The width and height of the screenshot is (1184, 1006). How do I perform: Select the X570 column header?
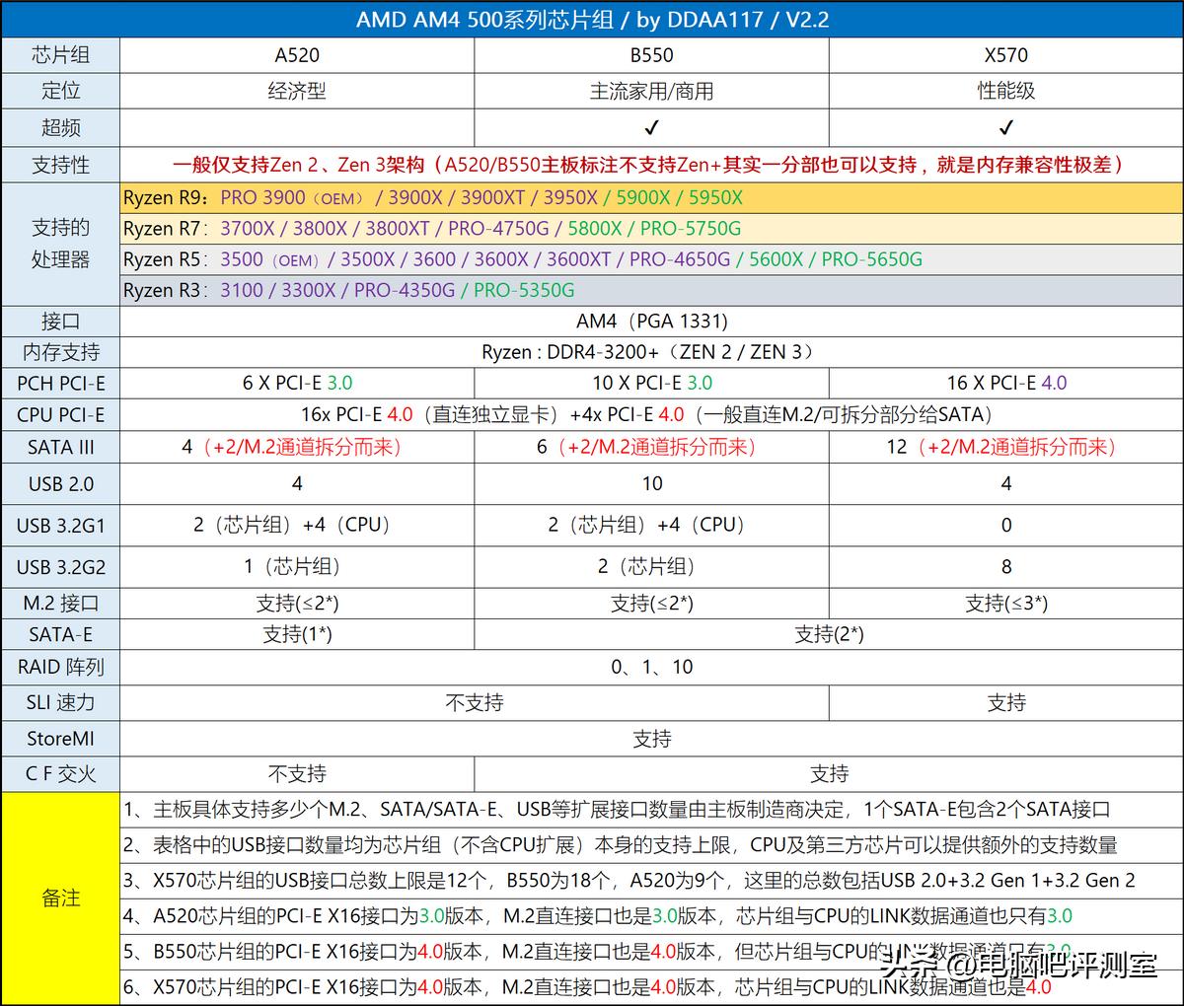click(x=1005, y=55)
